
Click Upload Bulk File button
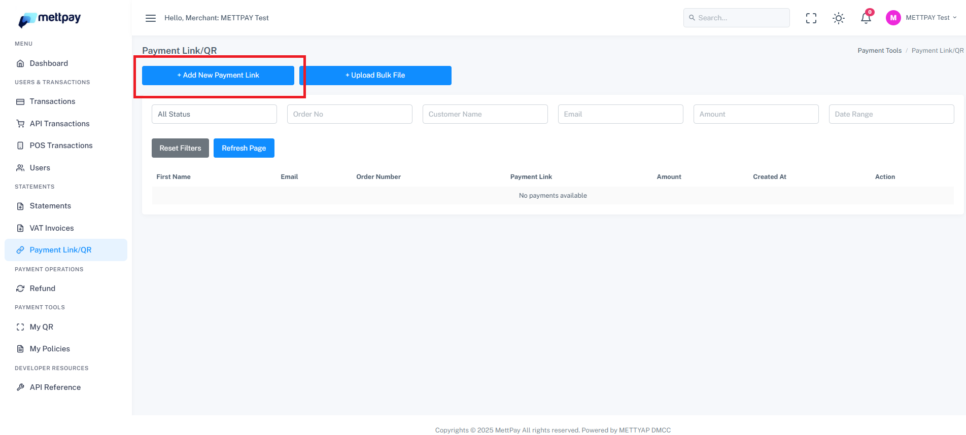[375, 76]
